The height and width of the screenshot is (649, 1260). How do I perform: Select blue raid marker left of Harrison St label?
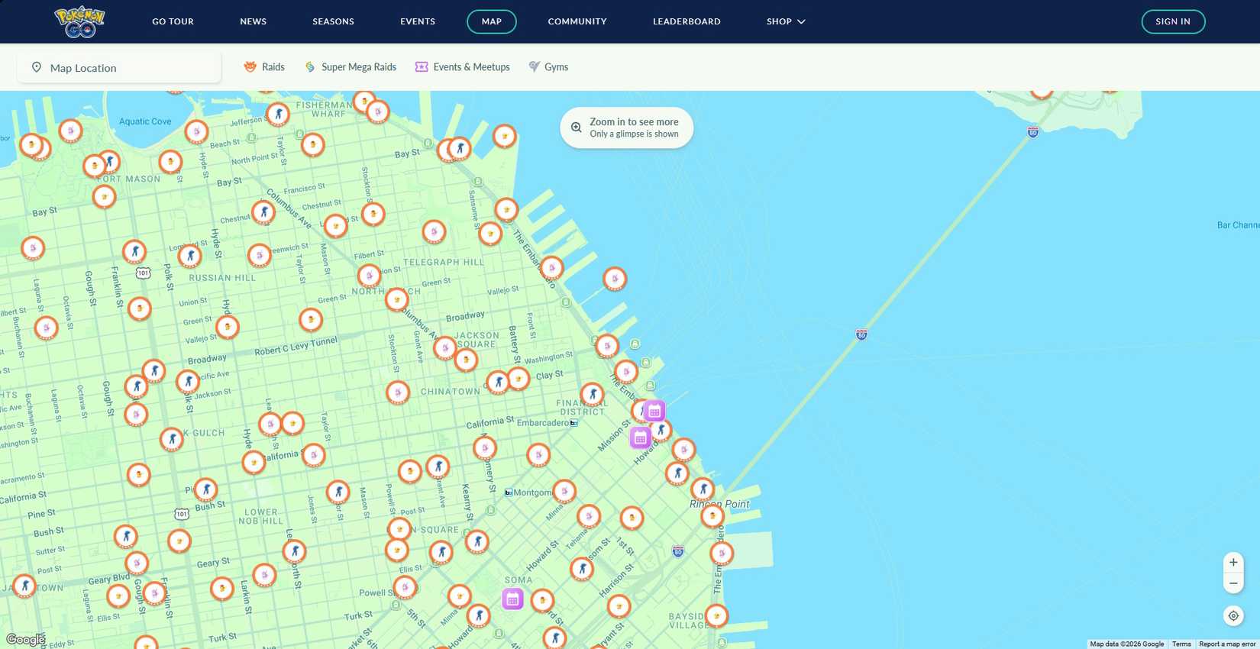[x=582, y=569]
